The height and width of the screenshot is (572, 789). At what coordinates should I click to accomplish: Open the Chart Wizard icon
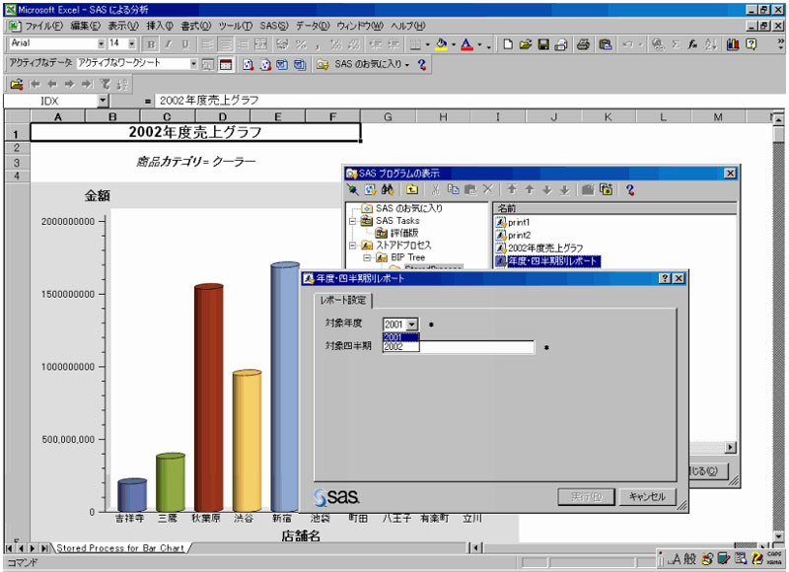[x=733, y=44]
